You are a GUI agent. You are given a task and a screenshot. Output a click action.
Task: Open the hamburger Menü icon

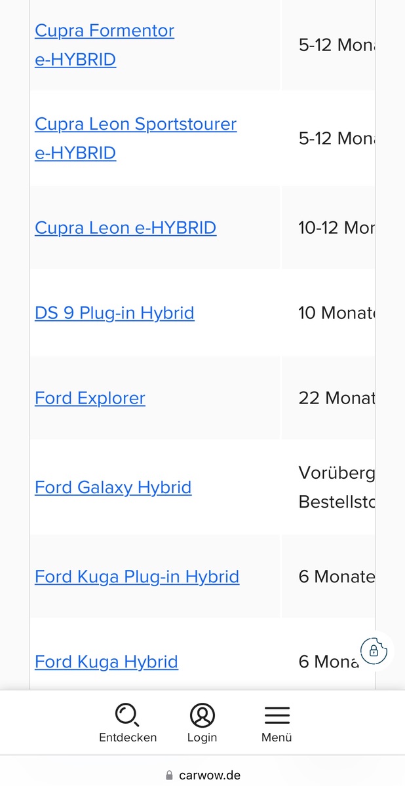point(277,715)
